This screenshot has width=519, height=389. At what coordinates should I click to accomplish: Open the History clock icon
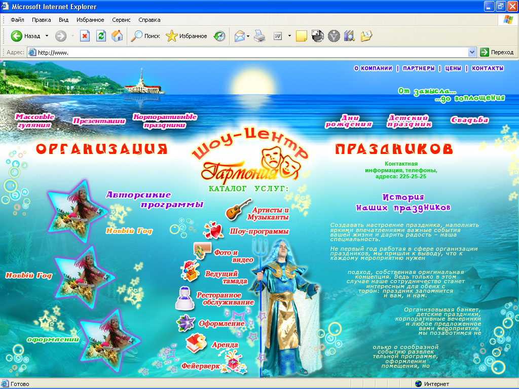[219, 36]
